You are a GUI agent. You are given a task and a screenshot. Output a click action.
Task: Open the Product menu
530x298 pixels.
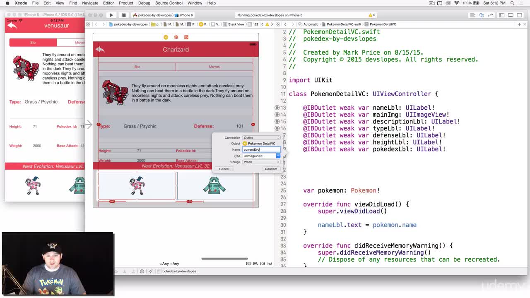tap(126, 3)
